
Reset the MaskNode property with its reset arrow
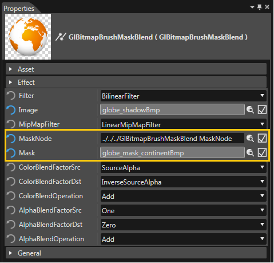click(x=11, y=139)
